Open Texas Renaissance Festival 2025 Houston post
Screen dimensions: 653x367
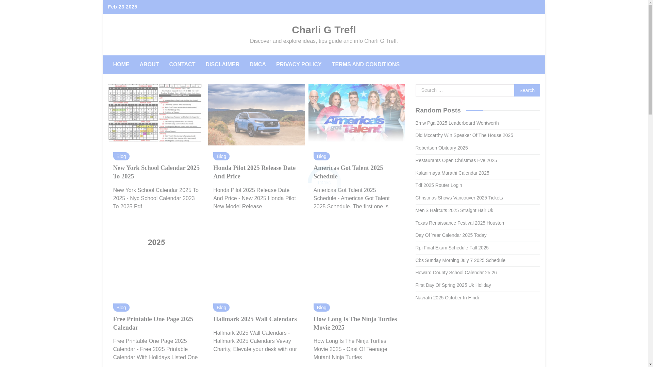click(x=460, y=223)
